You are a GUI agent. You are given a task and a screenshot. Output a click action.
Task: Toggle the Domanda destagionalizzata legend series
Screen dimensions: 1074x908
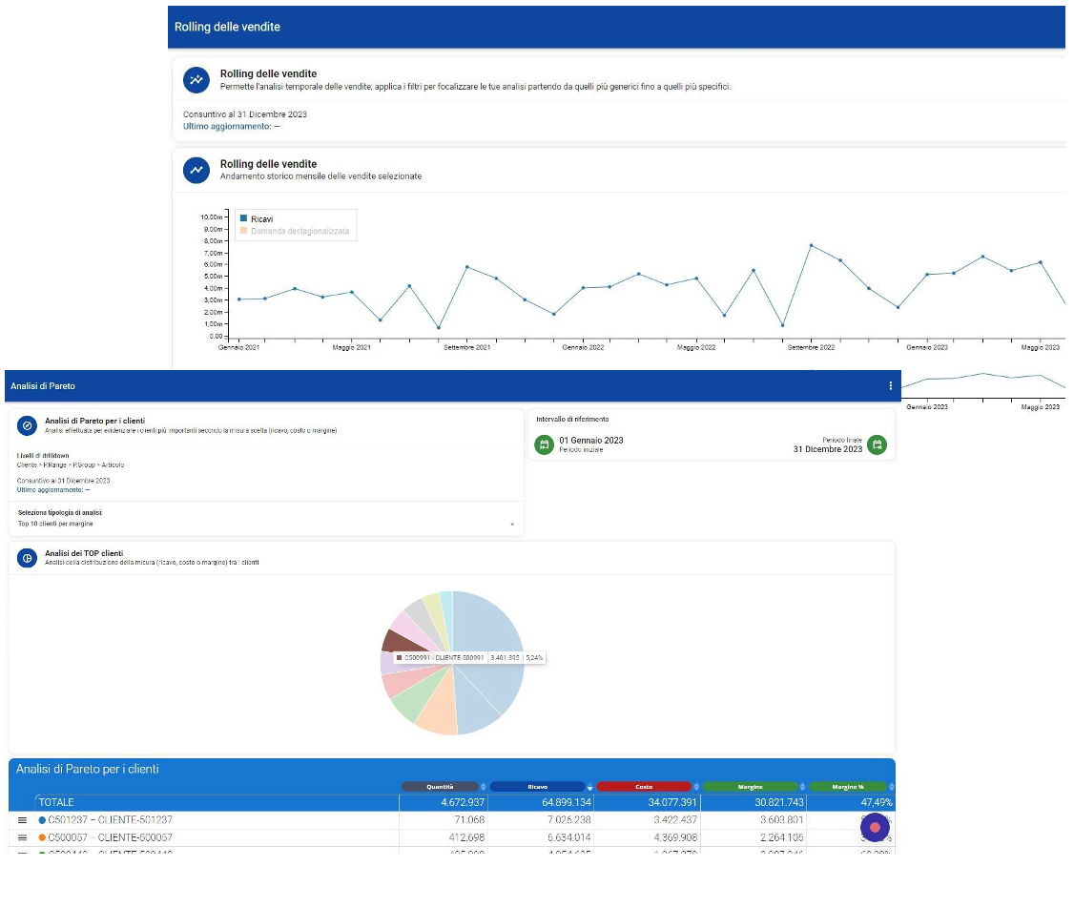tap(294, 232)
